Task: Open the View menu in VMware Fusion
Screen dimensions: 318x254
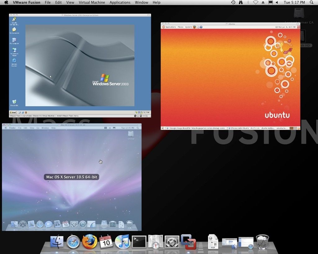Action: pos(70,2)
